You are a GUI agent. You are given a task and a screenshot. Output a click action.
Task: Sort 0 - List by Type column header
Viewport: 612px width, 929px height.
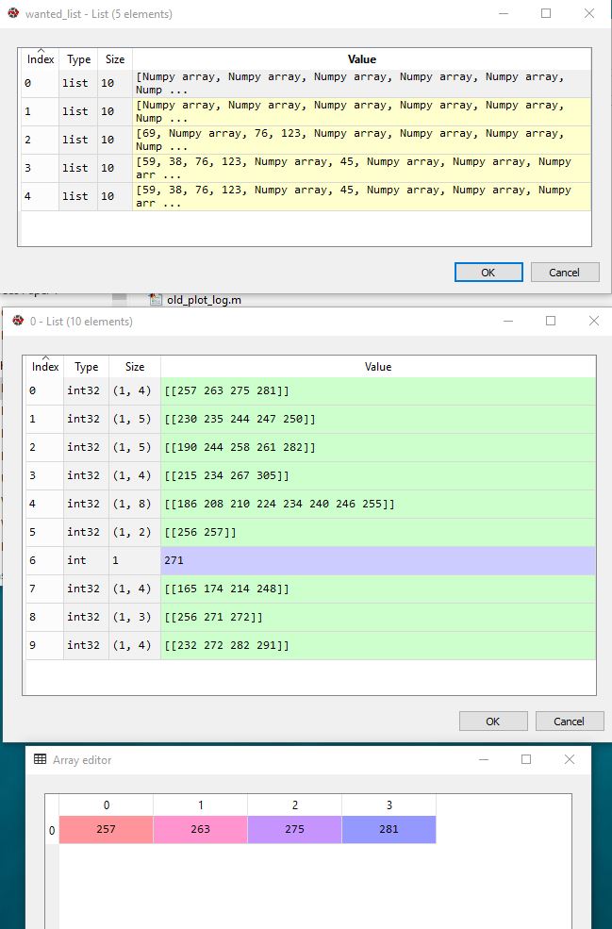[87, 367]
